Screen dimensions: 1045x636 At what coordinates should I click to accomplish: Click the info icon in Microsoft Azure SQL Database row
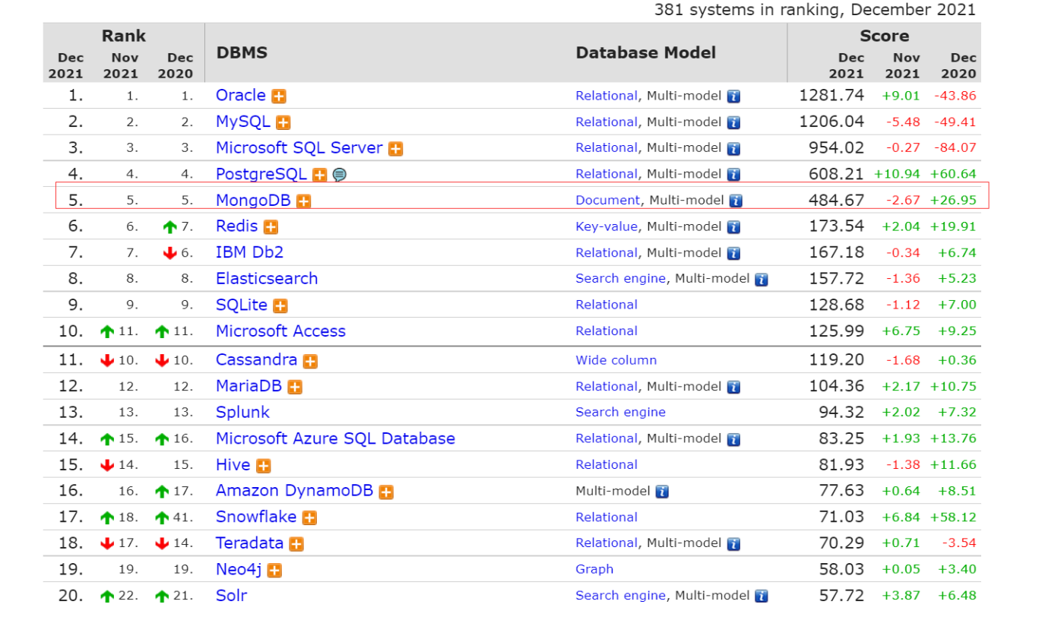tap(733, 439)
